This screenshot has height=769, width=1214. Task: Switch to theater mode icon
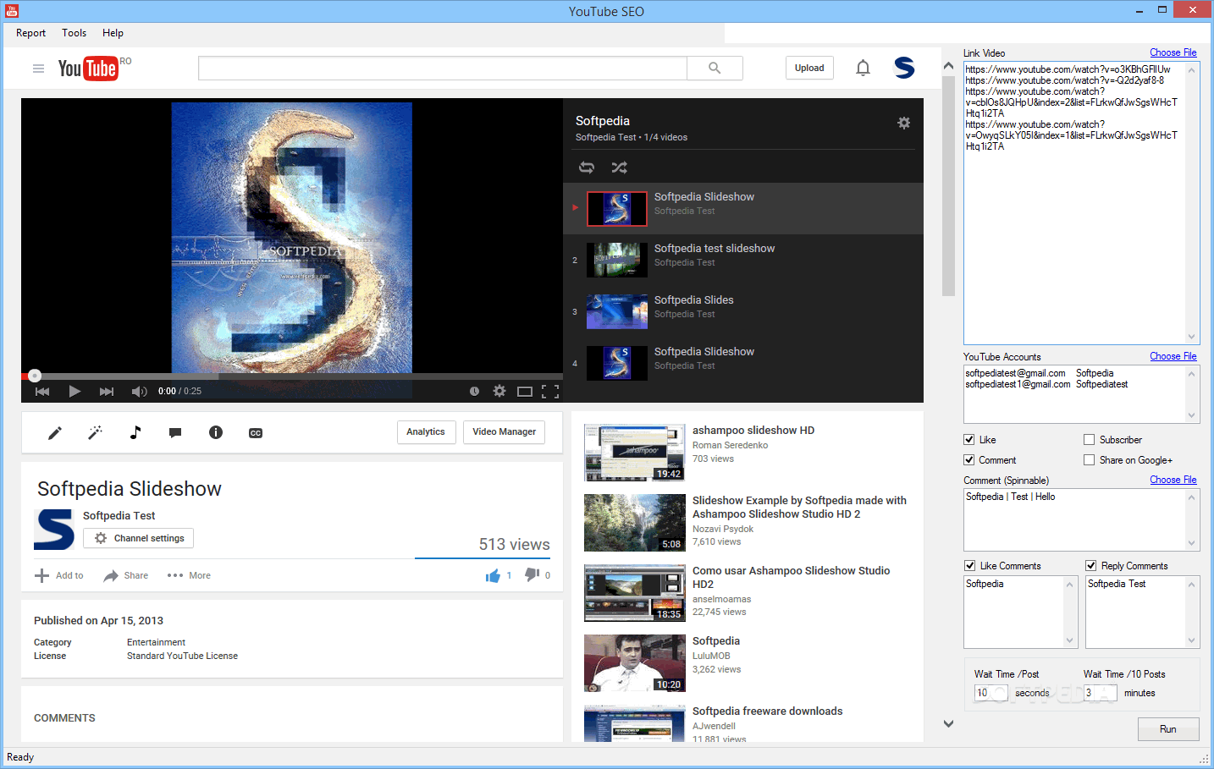[525, 391]
